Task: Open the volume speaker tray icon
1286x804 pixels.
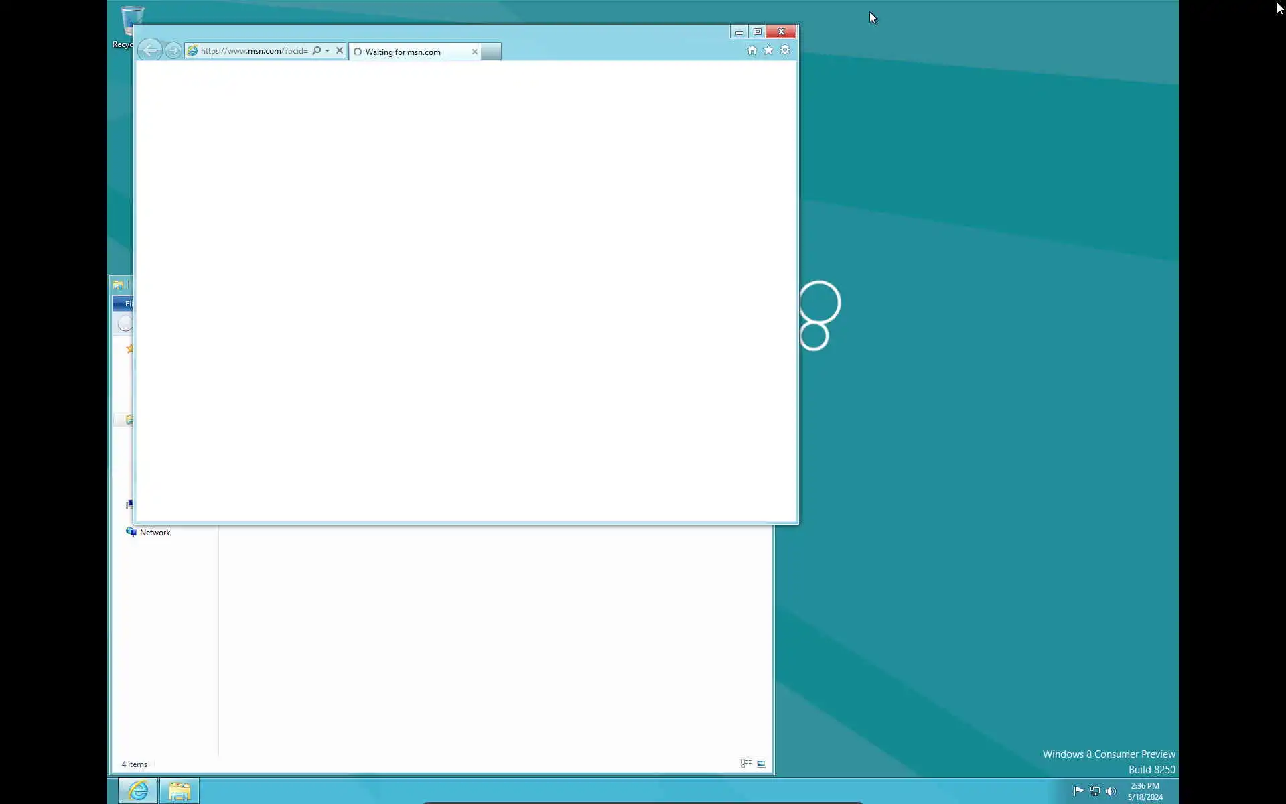Action: 1111,791
